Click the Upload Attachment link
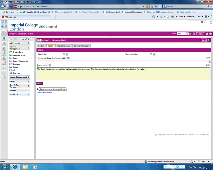 [44, 92]
